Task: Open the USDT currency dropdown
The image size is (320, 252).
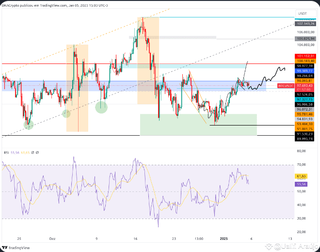Action: click(x=303, y=14)
